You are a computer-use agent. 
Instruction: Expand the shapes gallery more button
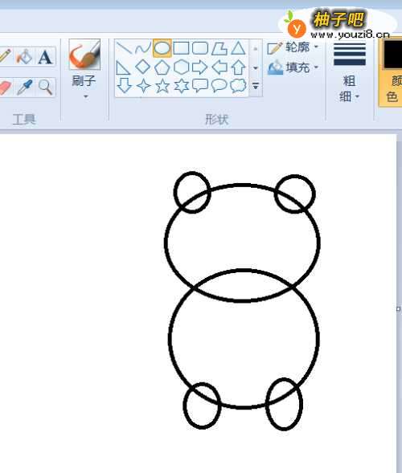256,86
